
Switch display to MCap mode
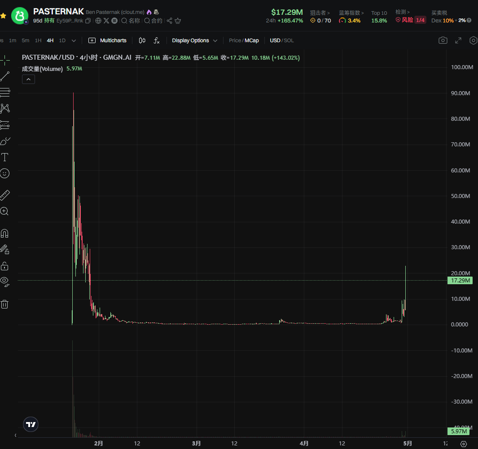pos(251,40)
